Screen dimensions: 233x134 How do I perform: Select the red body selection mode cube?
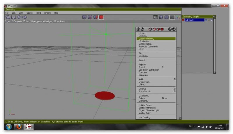click(101, 17)
